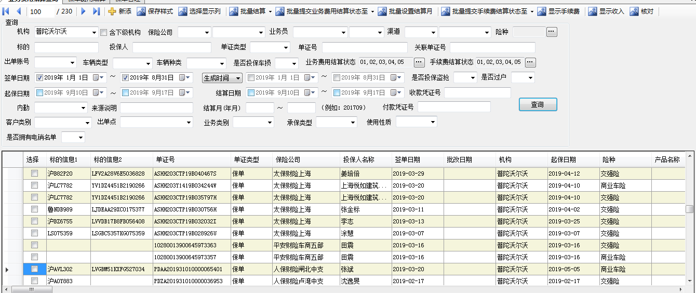Click the next page arrow

tap(83, 11)
